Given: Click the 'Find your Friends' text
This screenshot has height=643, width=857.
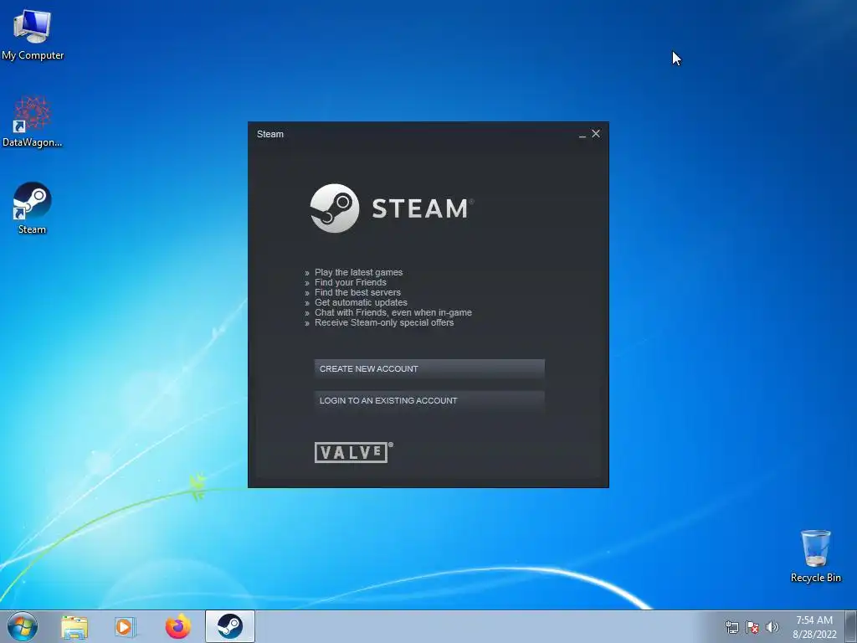Looking at the screenshot, I should 351,282.
